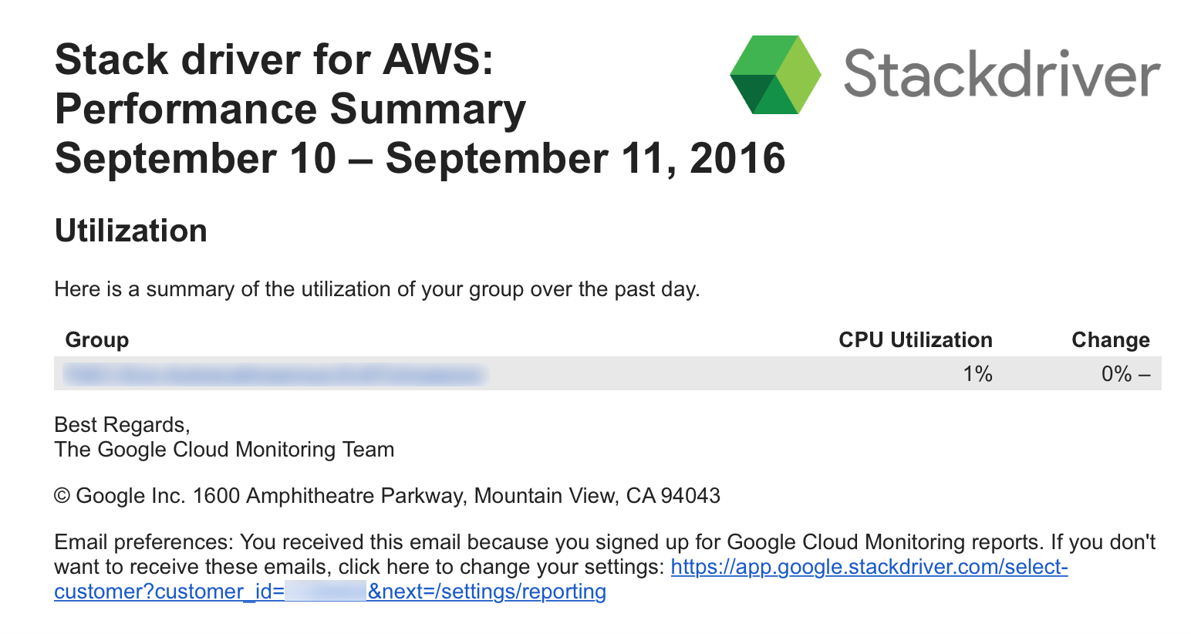
Task: Click the "Best Regards," closing text
Action: (122, 425)
